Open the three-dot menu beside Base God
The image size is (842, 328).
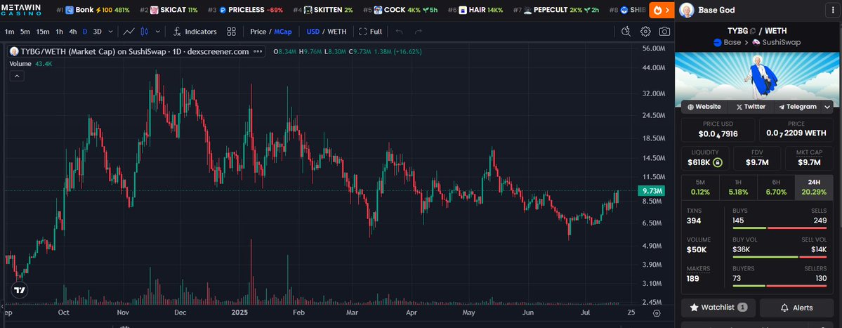tap(833, 10)
